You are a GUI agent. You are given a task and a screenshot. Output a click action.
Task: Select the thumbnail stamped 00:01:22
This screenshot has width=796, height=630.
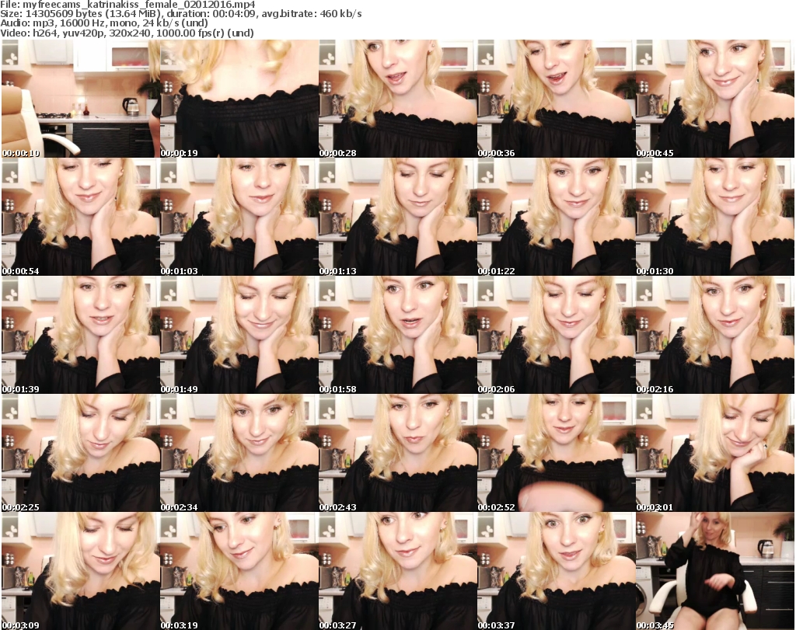[x=557, y=217]
